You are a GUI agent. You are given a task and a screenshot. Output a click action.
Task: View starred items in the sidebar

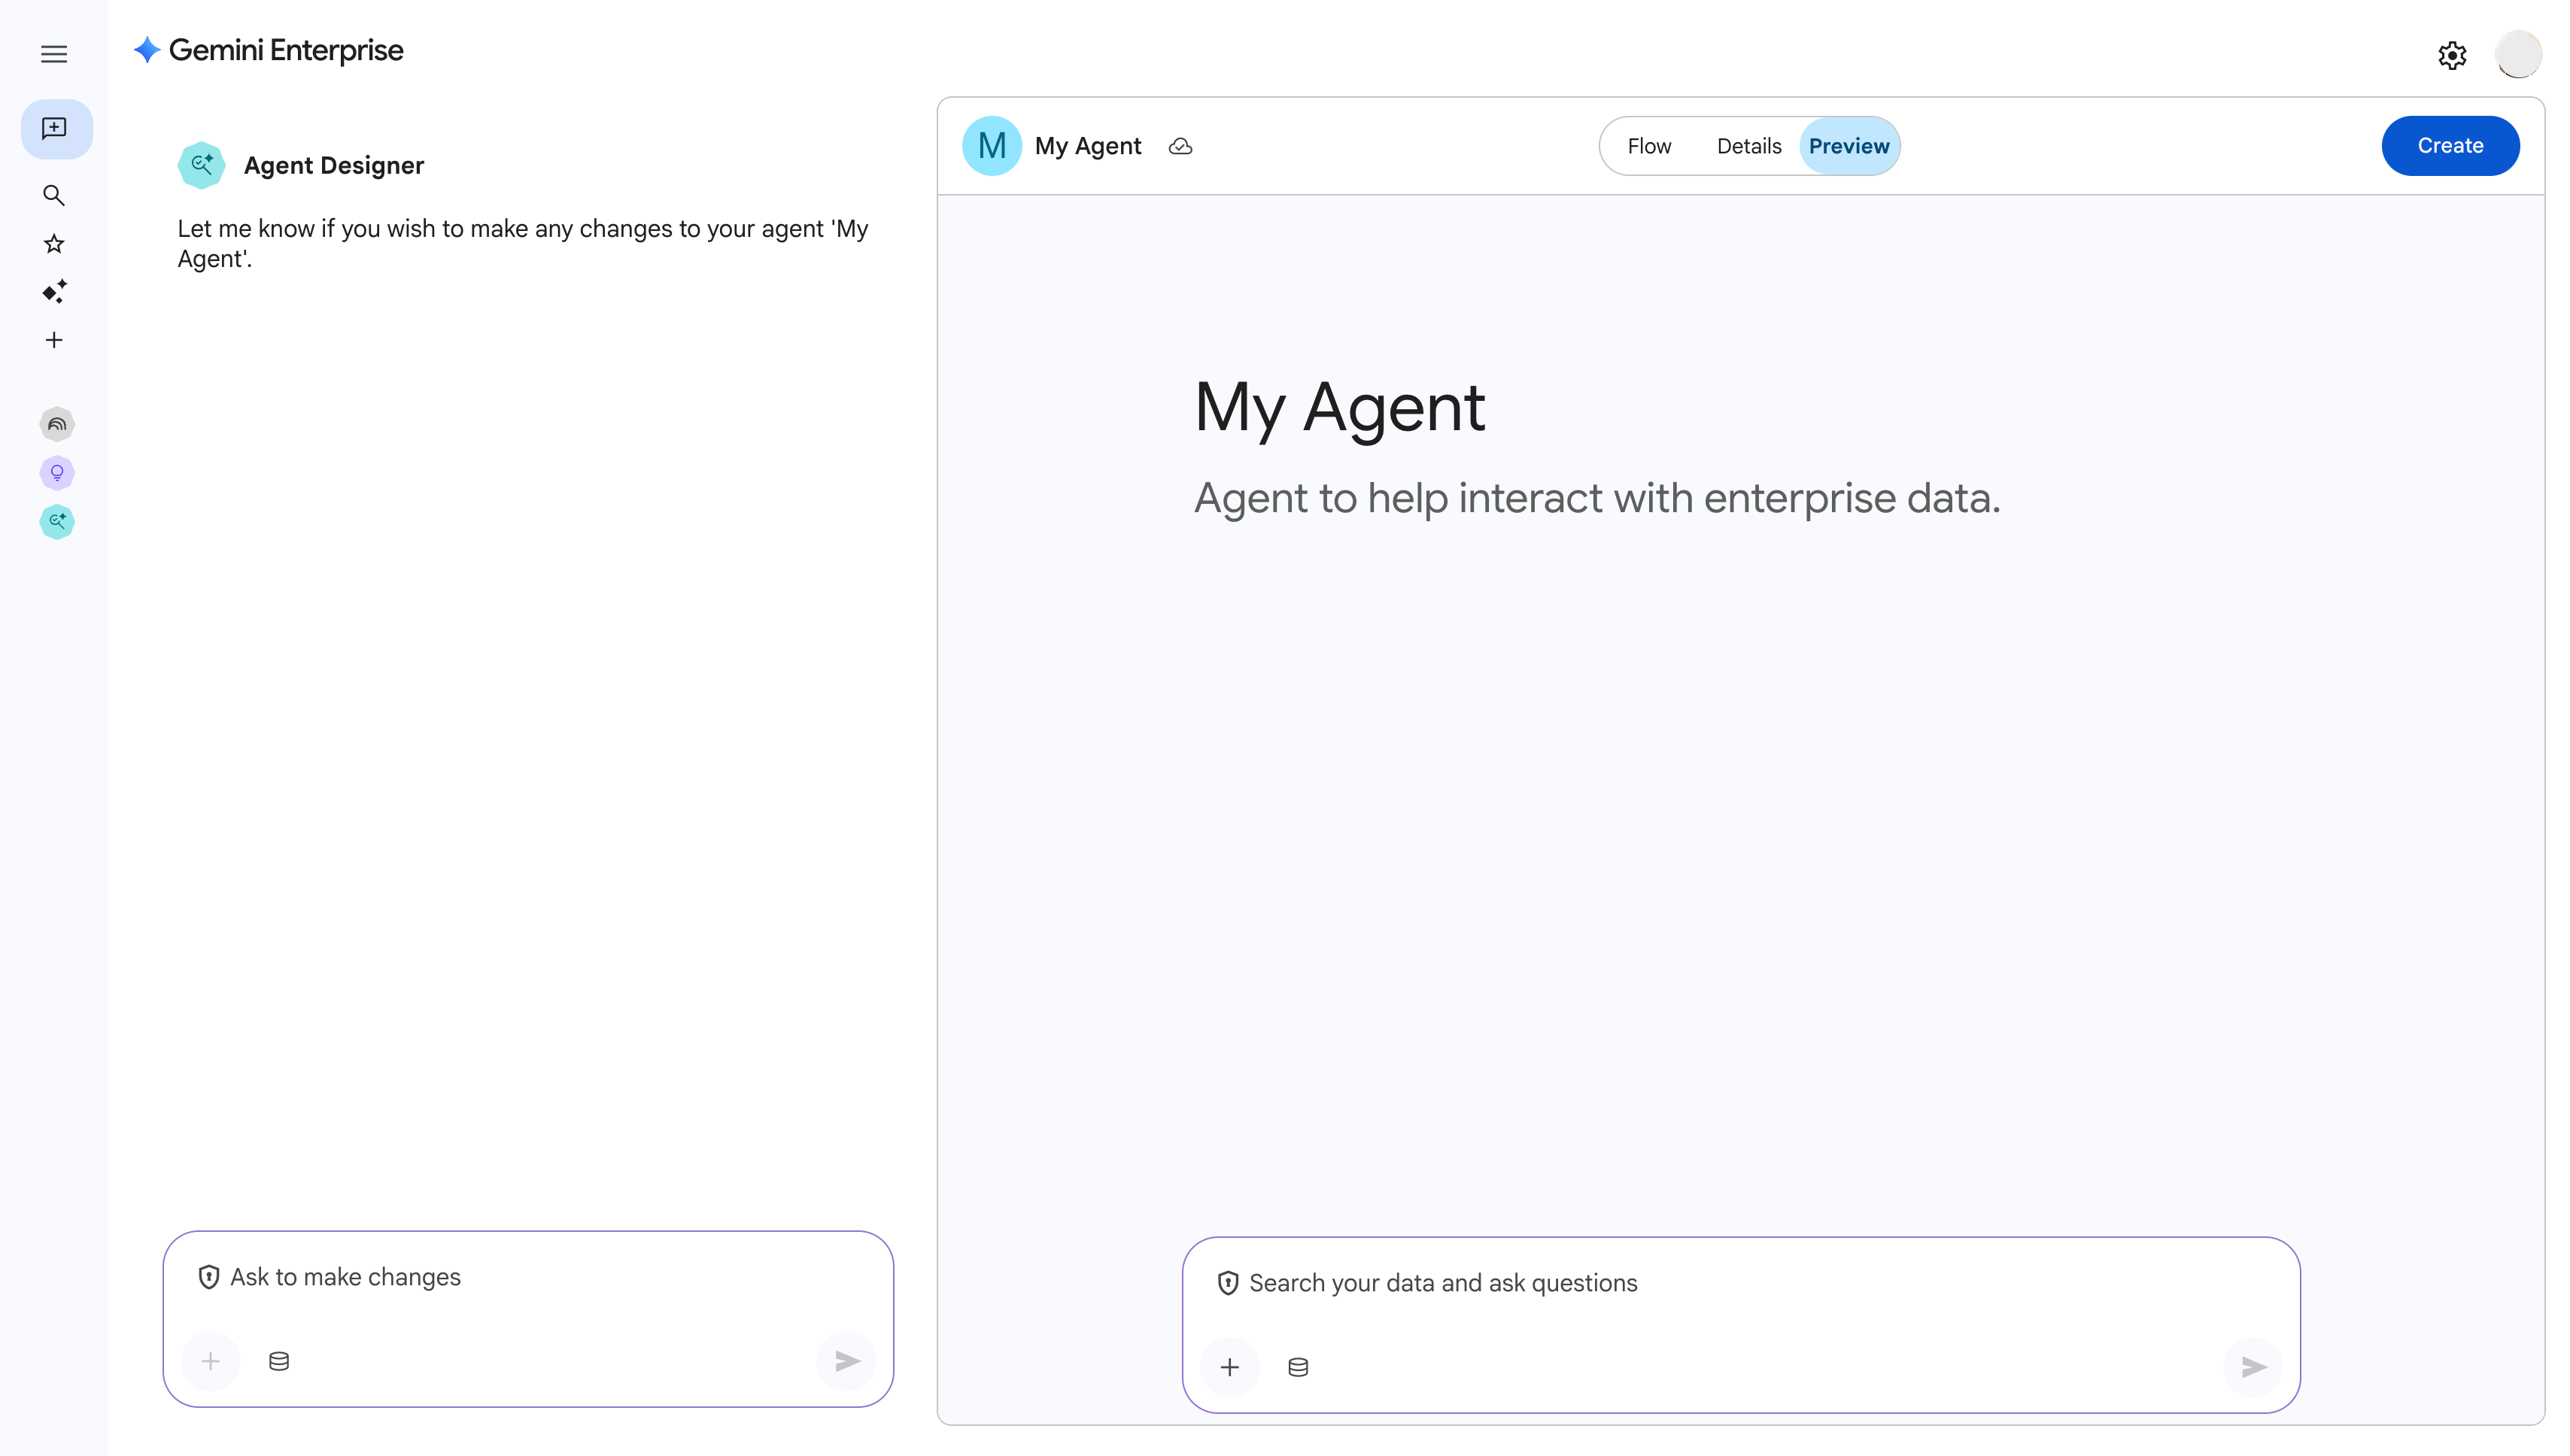[x=54, y=243]
